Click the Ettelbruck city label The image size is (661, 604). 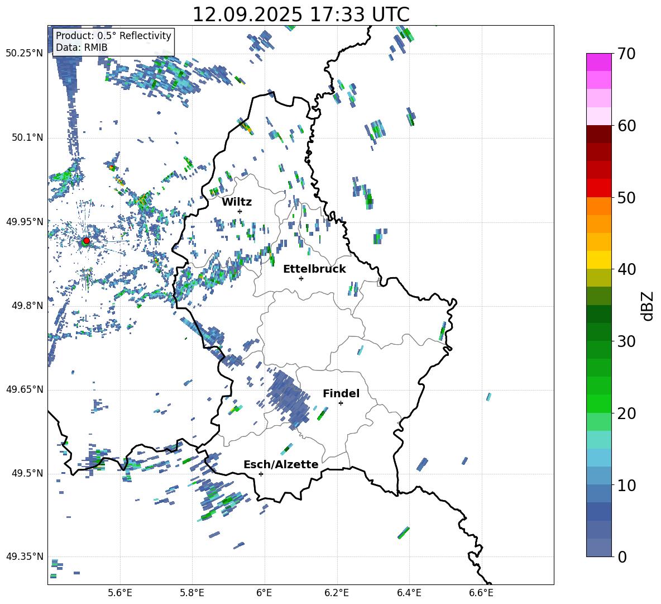[x=314, y=269]
